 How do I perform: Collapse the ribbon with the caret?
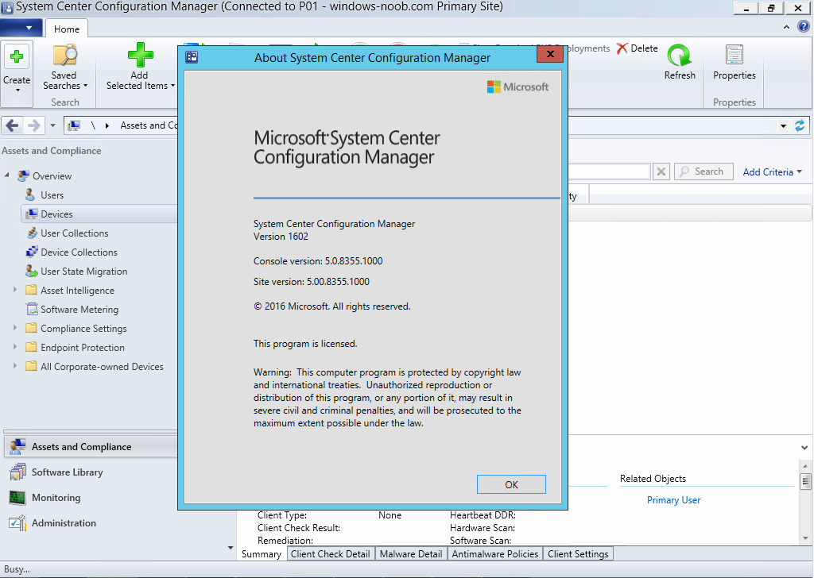pos(786,27)
